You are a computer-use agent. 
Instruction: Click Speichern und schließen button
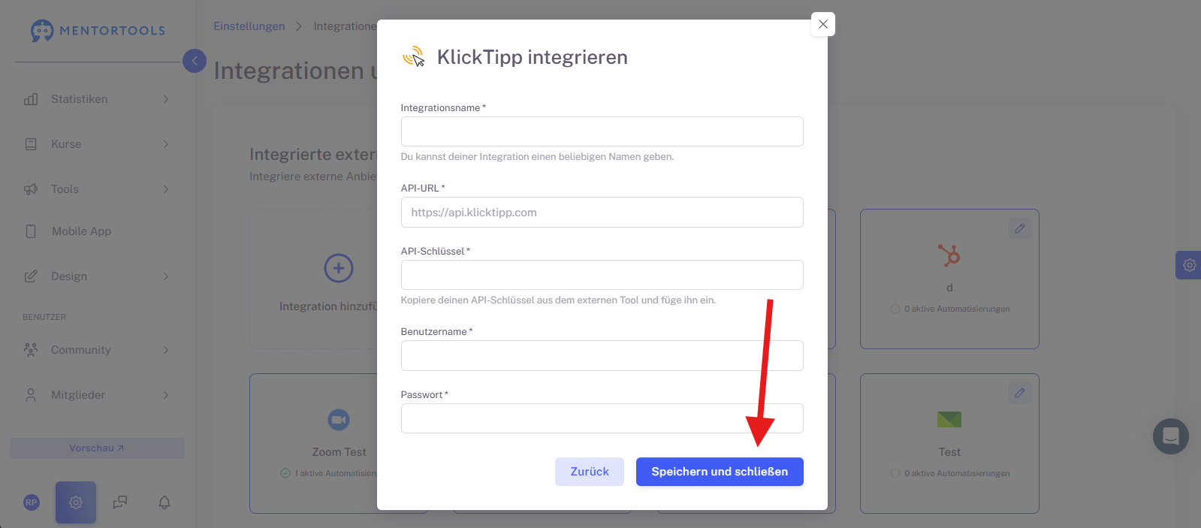[x=720, y=472]
